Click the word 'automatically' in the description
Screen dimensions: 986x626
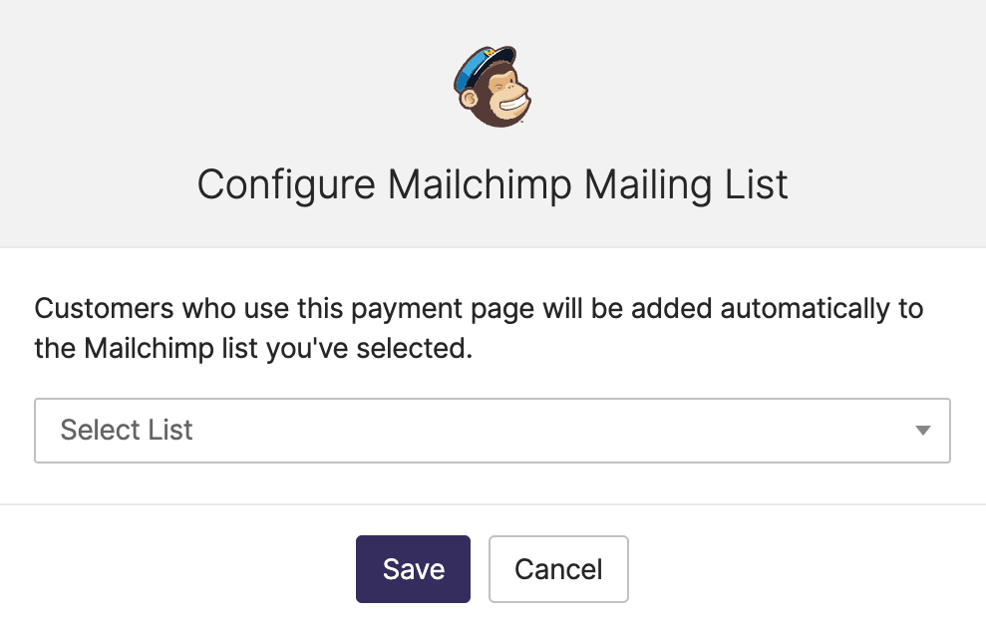pyautogui.click(x=805, y=308)
